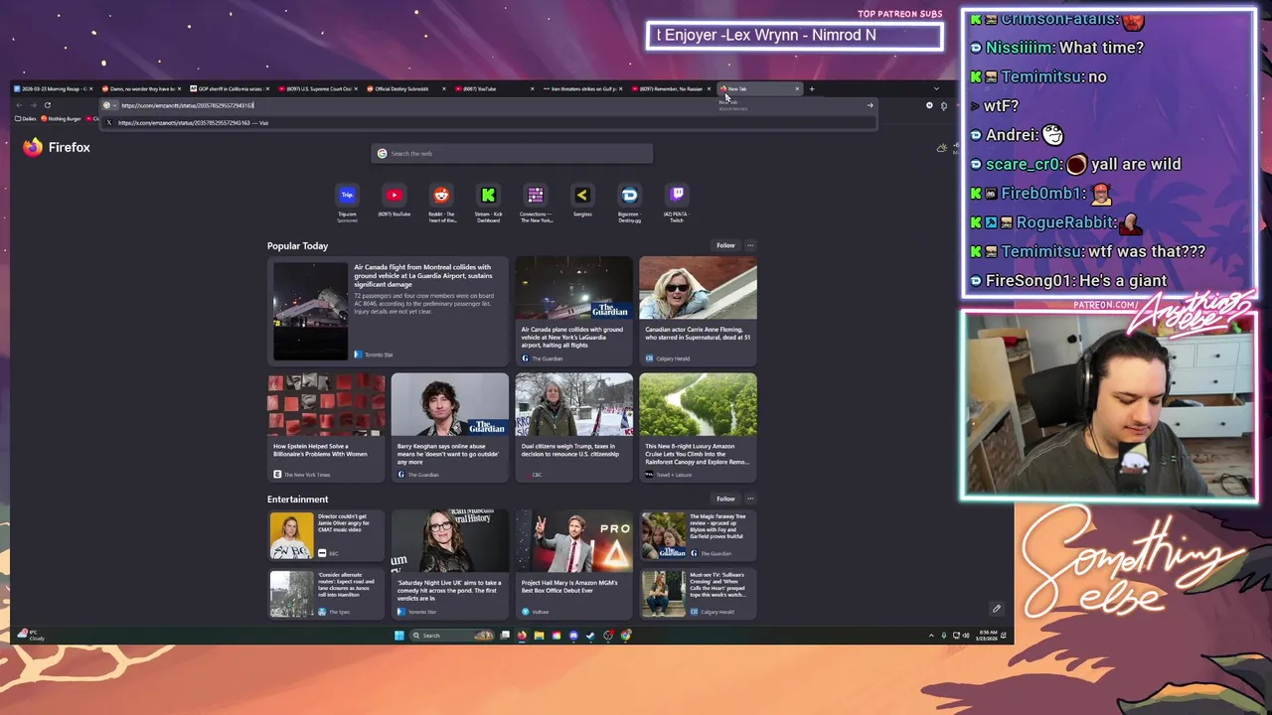Open the Hamilton road closures article

click(326, 593)
